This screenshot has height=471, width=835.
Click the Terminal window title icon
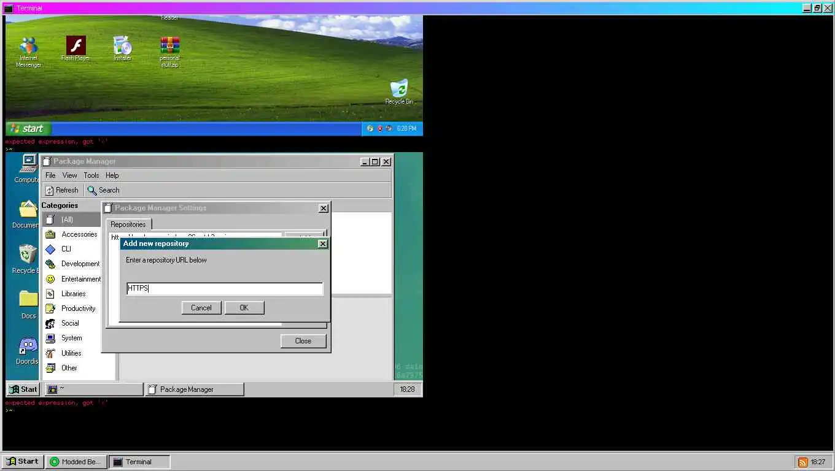coord(9,9)
